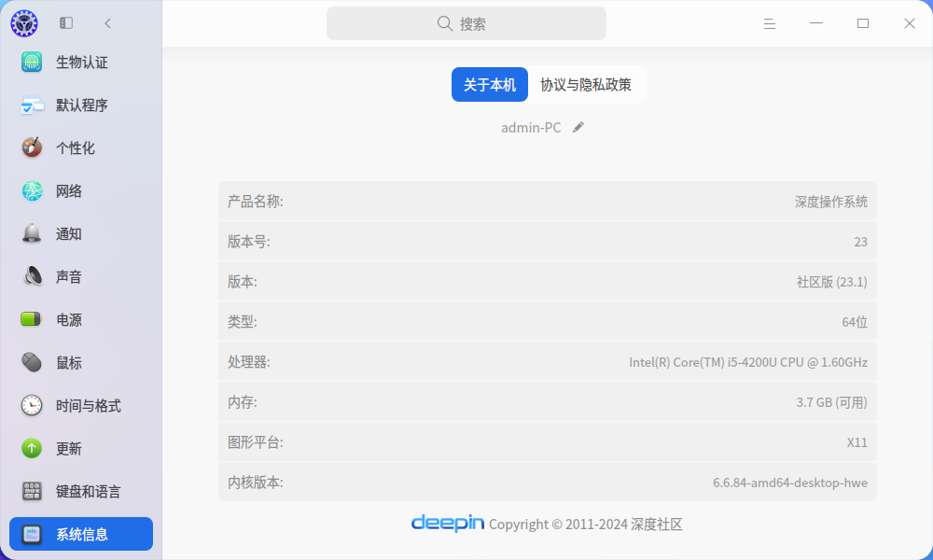This screenshot has width=933, height=560.
Task: Switch to the 协议与隐私政策 tab
Action: pos(586,85)
